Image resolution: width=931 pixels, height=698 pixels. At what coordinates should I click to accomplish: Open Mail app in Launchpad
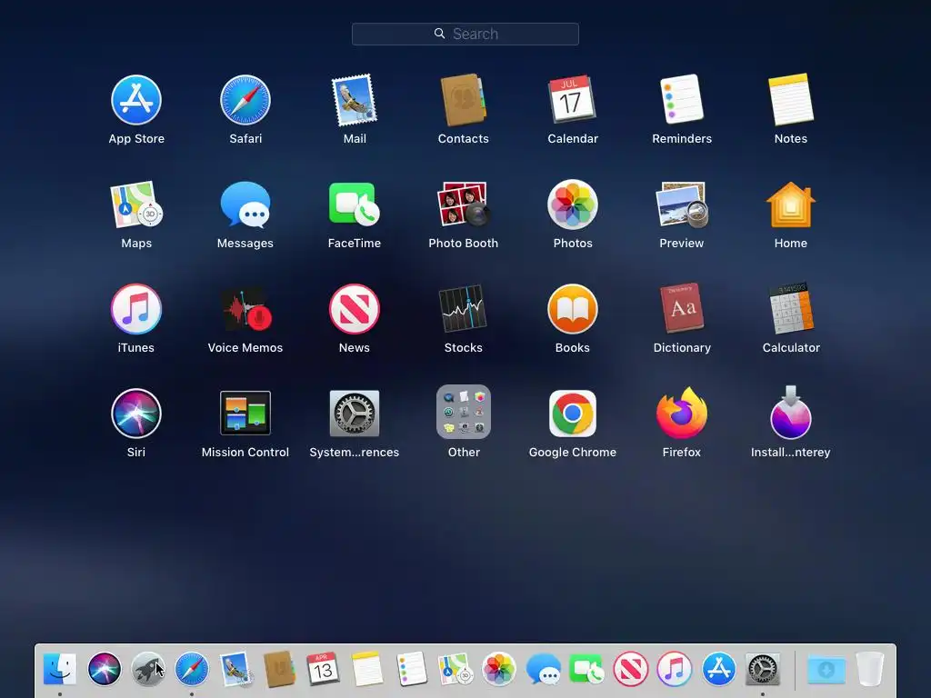[355, 100]
